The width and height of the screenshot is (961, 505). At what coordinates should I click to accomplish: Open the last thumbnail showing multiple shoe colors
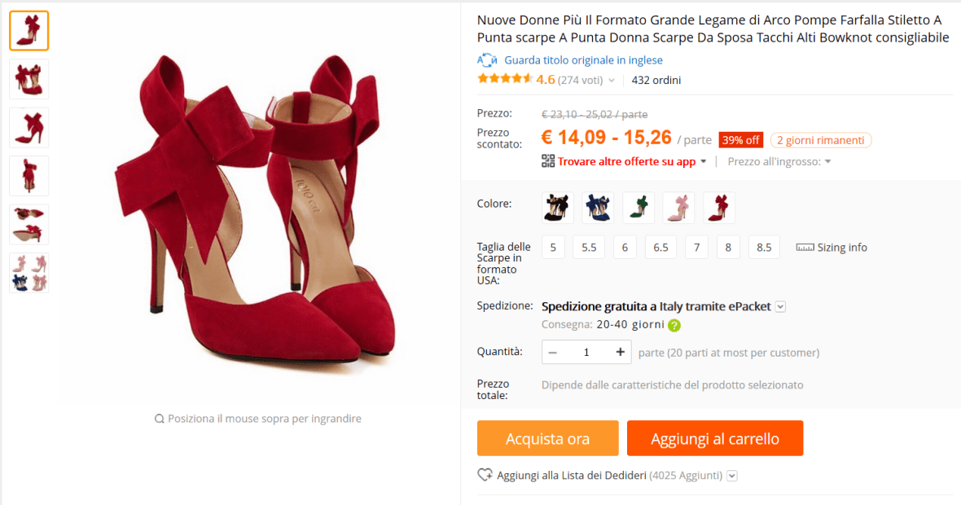click(x=29, y=273)
